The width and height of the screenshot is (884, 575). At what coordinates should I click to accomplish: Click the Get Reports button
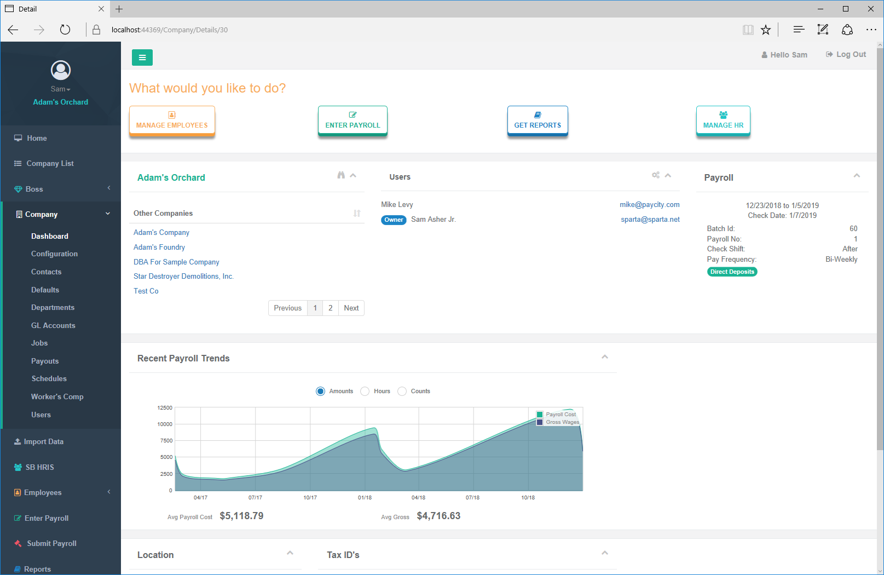click(538, 120)
